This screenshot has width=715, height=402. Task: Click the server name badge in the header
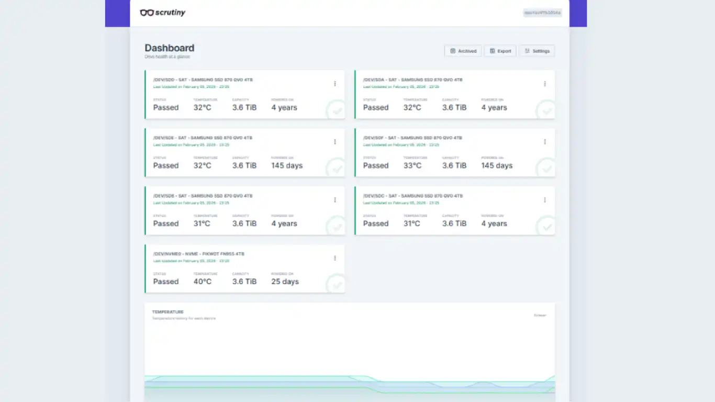(x=542, y=13)
